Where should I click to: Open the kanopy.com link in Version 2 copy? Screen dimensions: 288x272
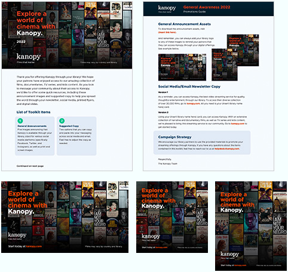click(x=238, y=123)
